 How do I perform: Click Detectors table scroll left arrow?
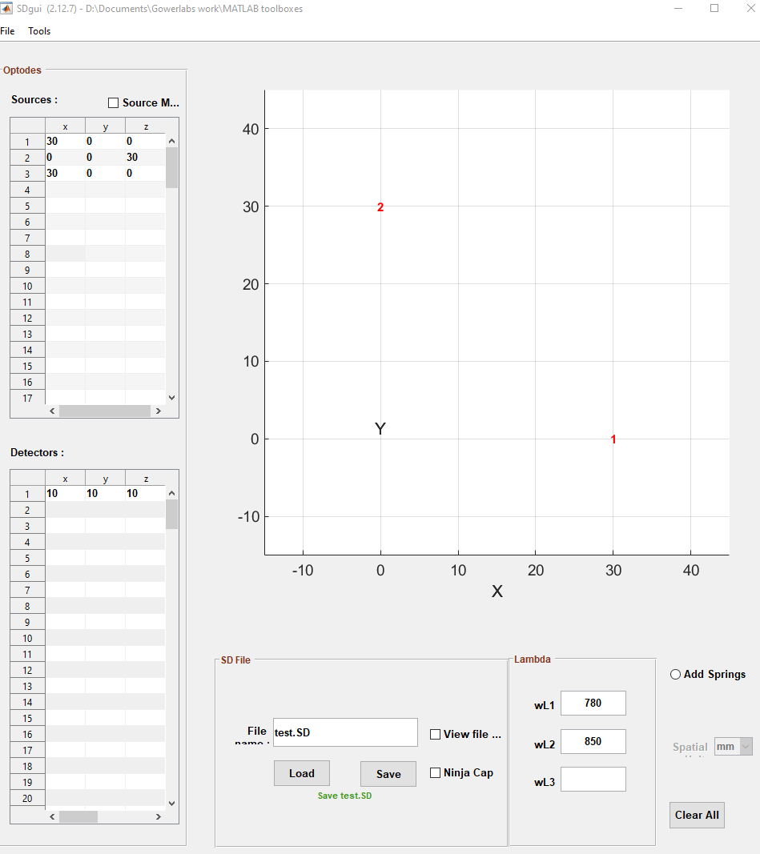point(52,816)
